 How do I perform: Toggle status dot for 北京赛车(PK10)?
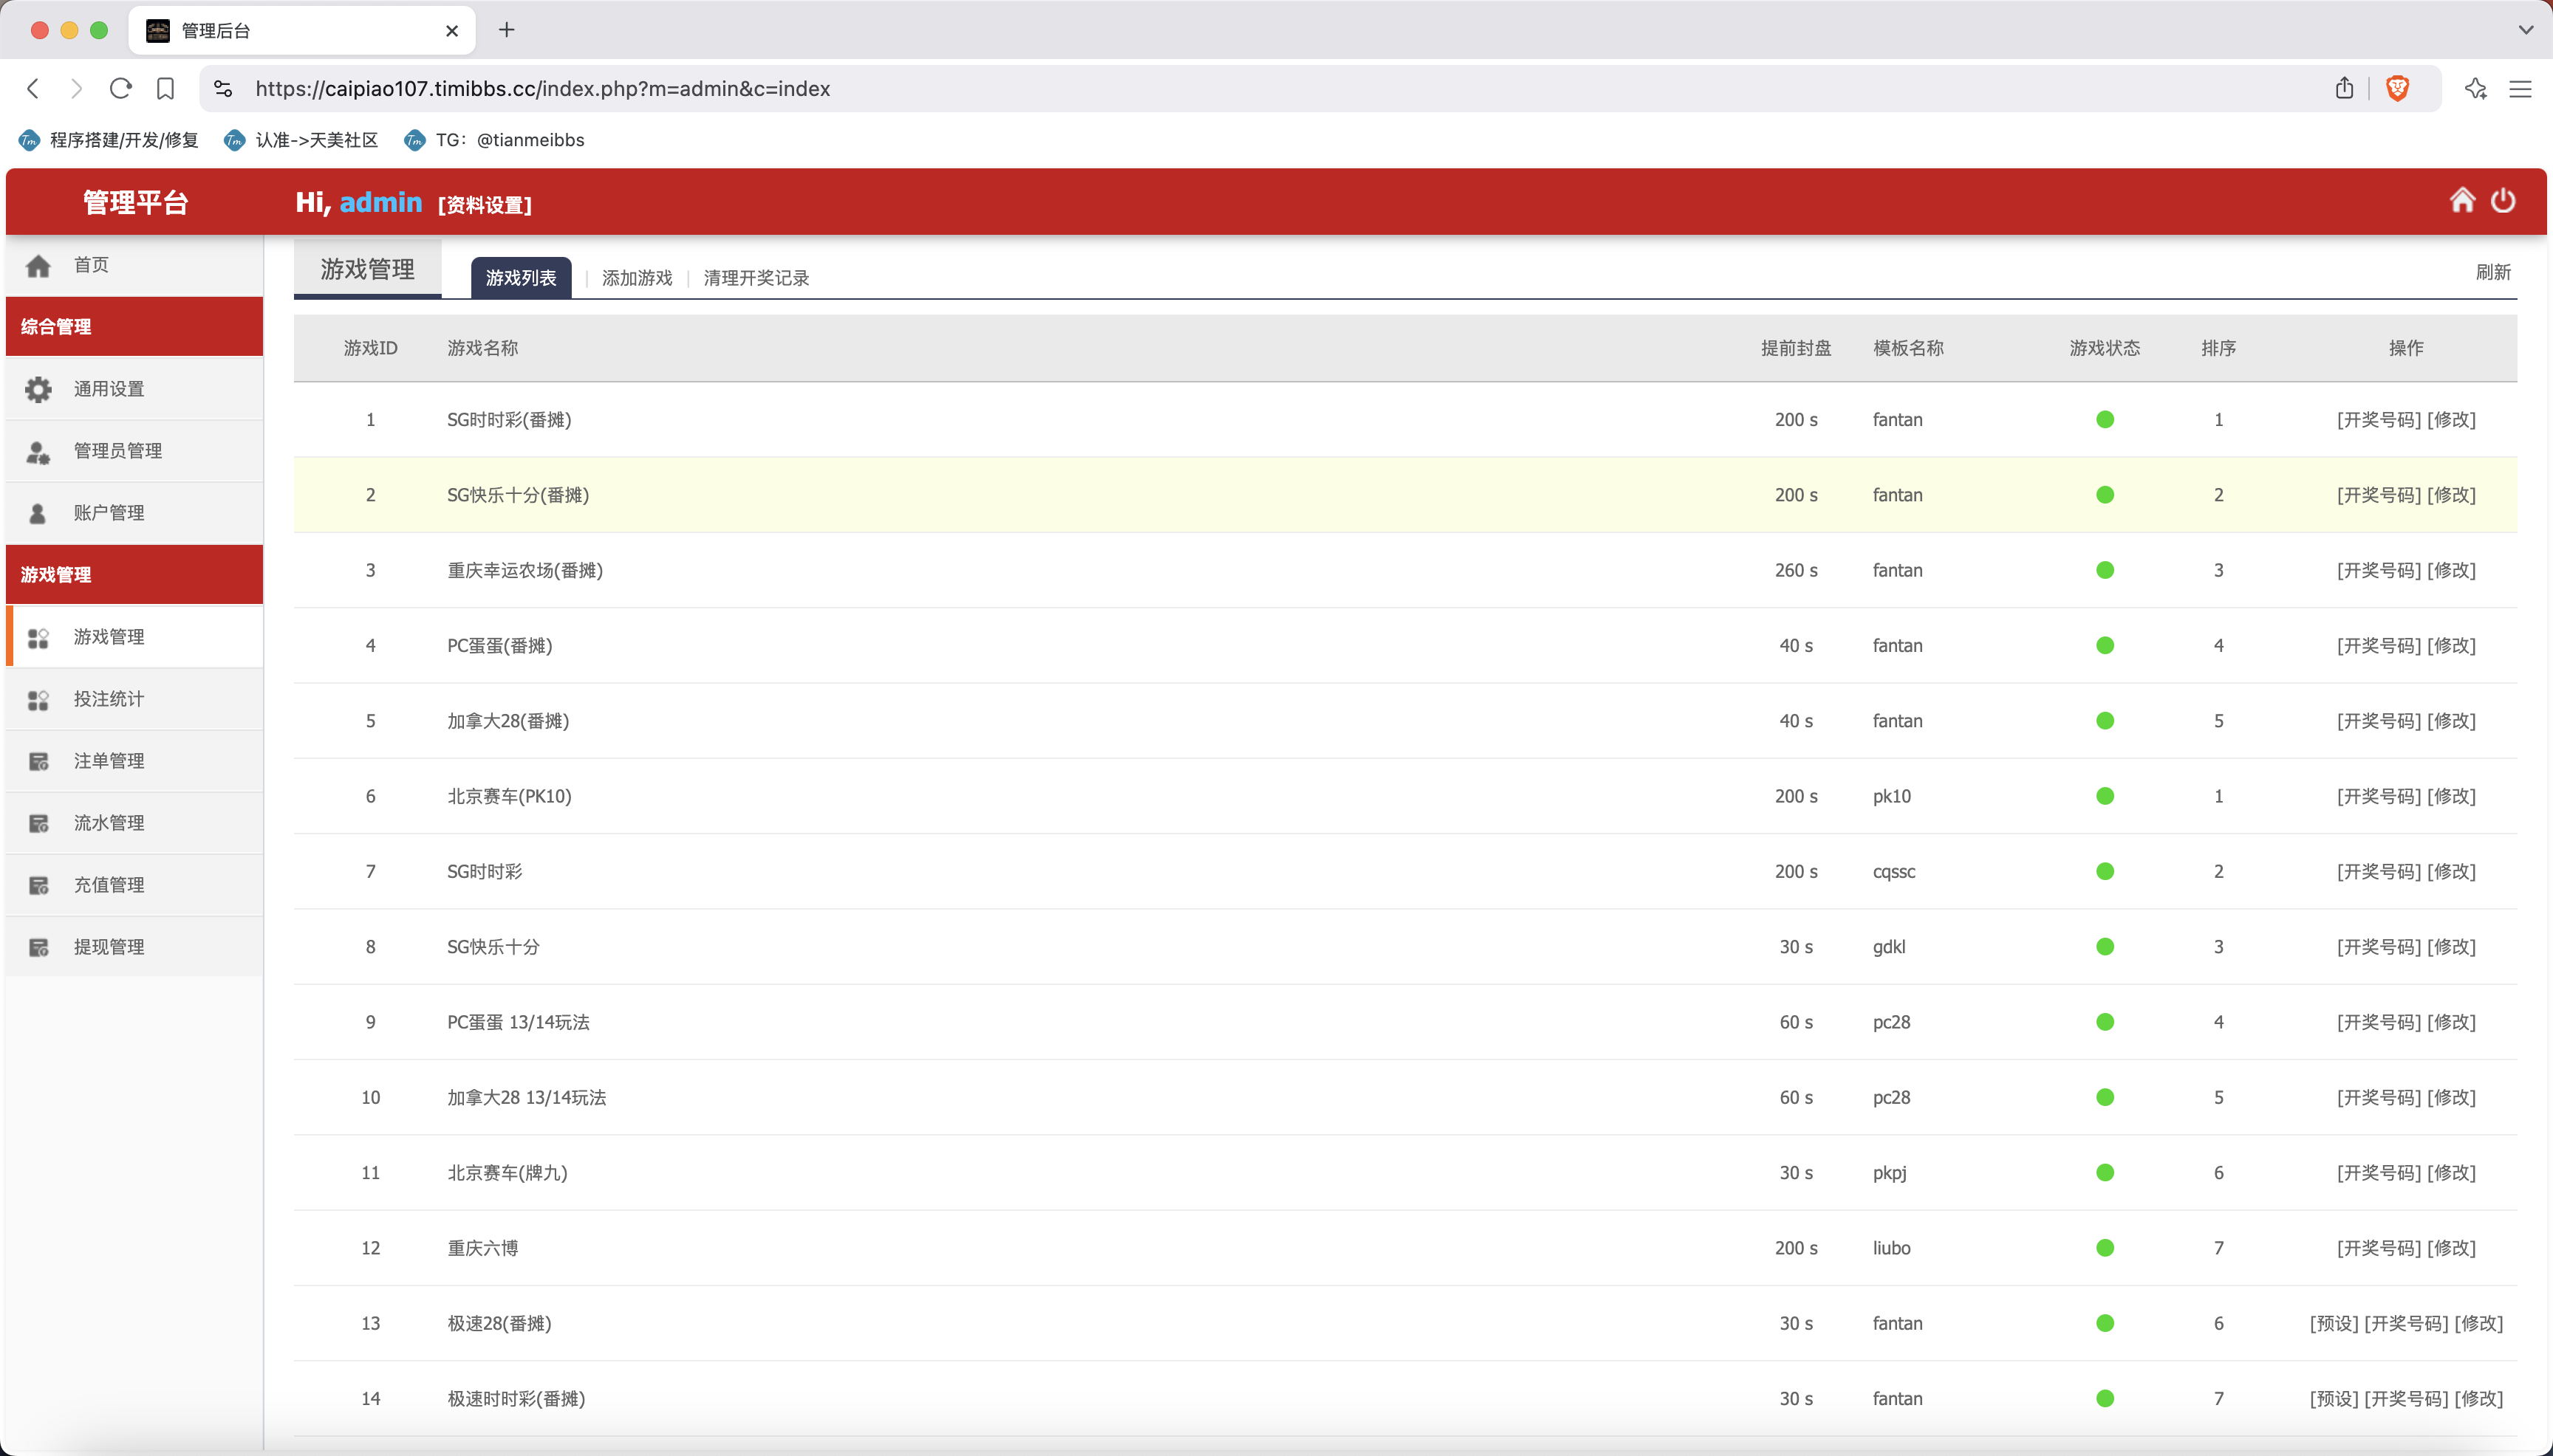[2105, 796]
